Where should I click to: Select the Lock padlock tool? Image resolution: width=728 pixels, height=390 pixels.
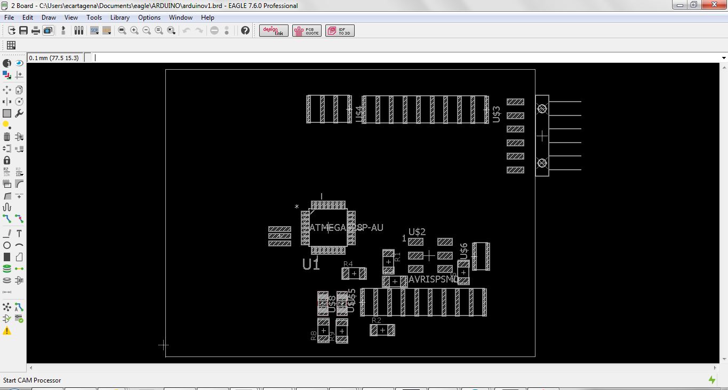click(x=7, y=160)
